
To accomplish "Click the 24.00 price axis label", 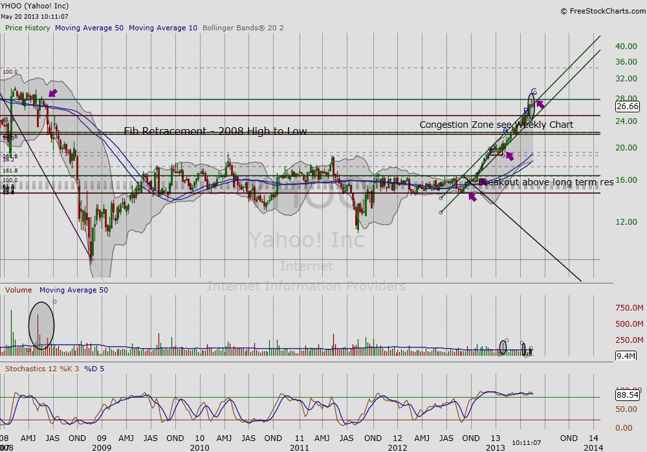I will click(626, 121).
